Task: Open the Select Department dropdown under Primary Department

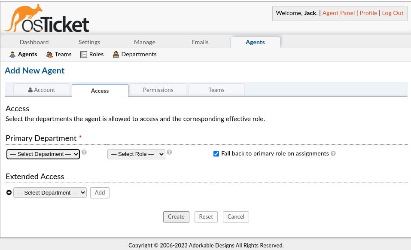Action: [x=43, y=154]
